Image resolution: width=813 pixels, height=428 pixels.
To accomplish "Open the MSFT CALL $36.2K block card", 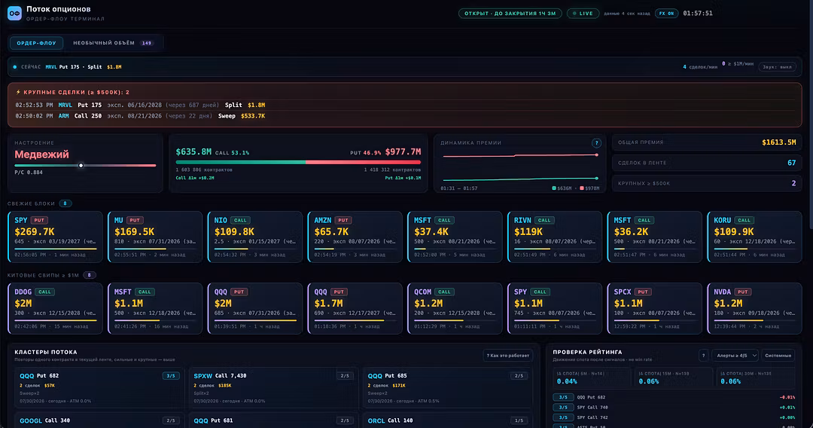I will pyautogui.click(x=654, y=237).
